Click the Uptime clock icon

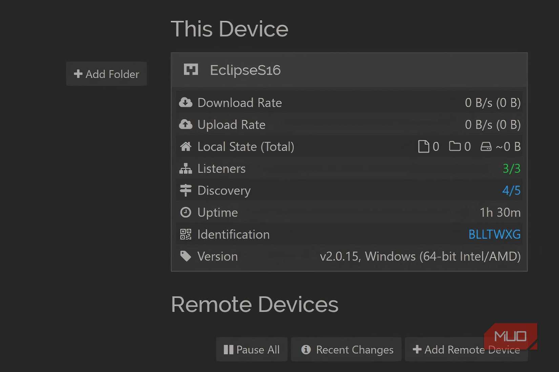pos(186,212)
